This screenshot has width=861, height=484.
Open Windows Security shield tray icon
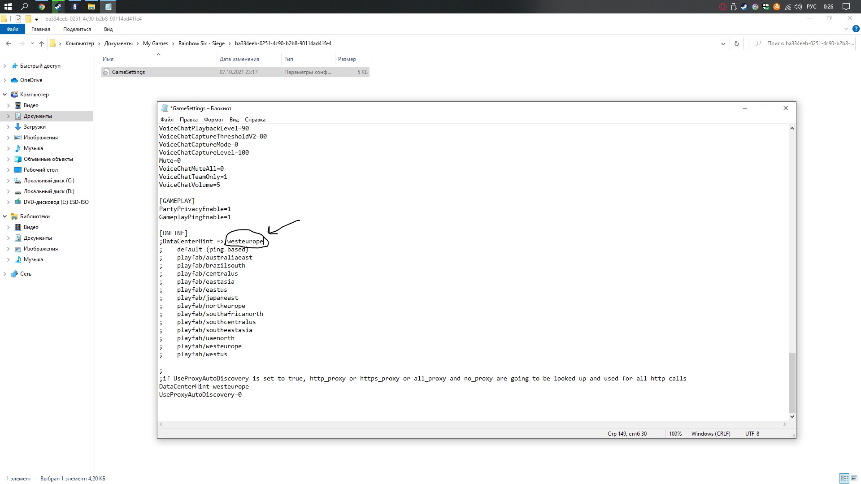pyautogui.click(x=766, y=7)
